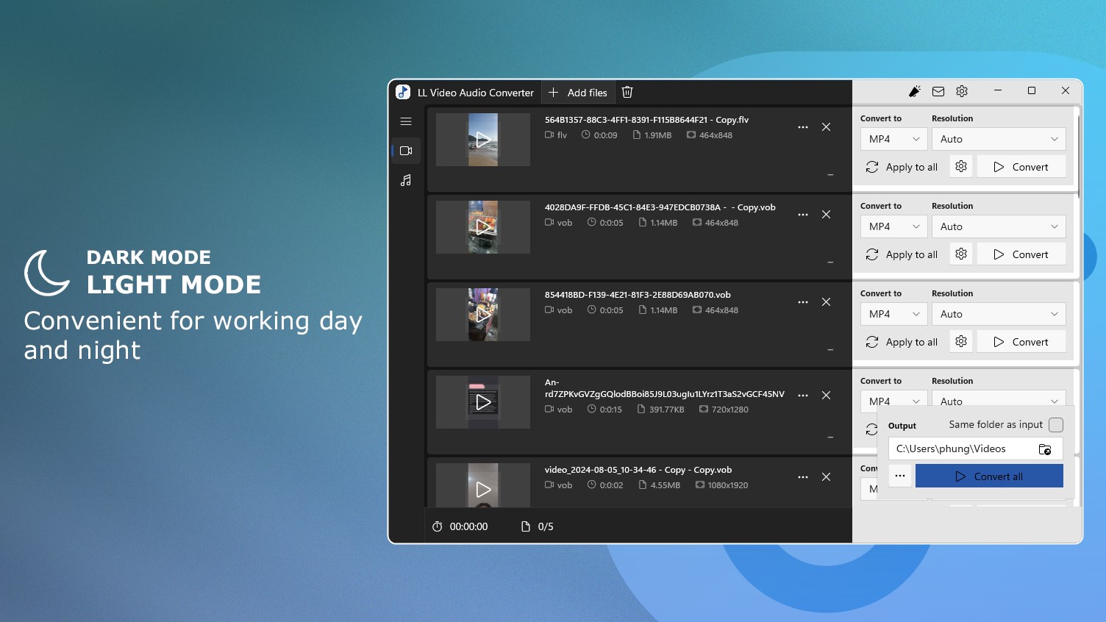Screen dimensions: 1106x622
Task: Open more options for An-rd7ZPKvGV file
Action: click(x=803, y=396)
